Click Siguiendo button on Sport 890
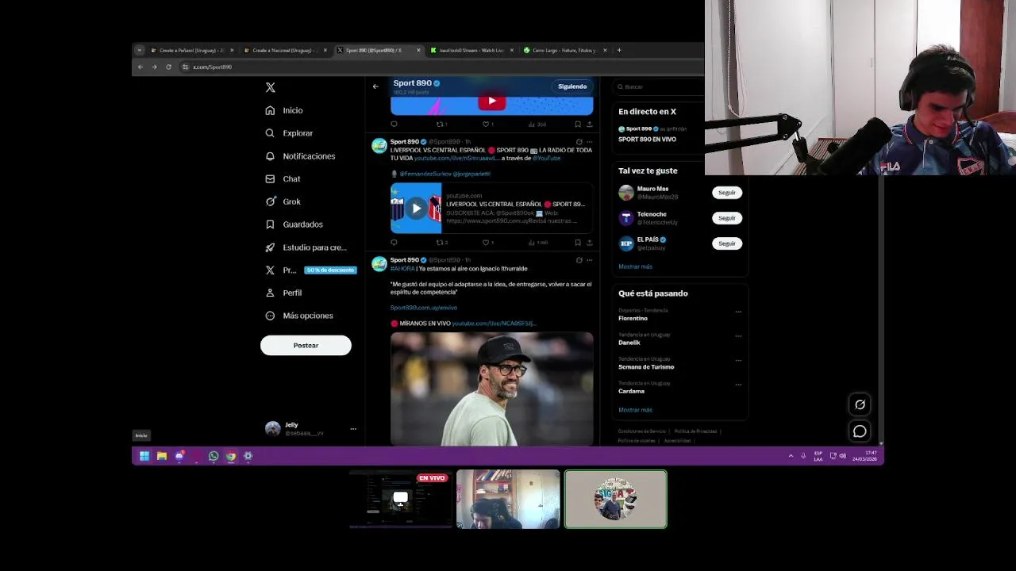1016x571 pixels. coord(572,86)
